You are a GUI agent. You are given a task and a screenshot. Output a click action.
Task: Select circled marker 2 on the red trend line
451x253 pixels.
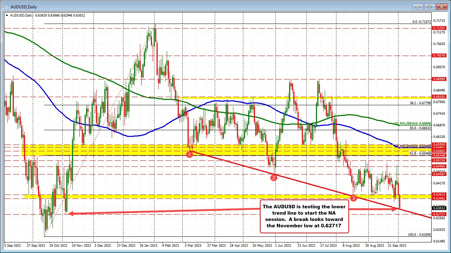point(274,178)
